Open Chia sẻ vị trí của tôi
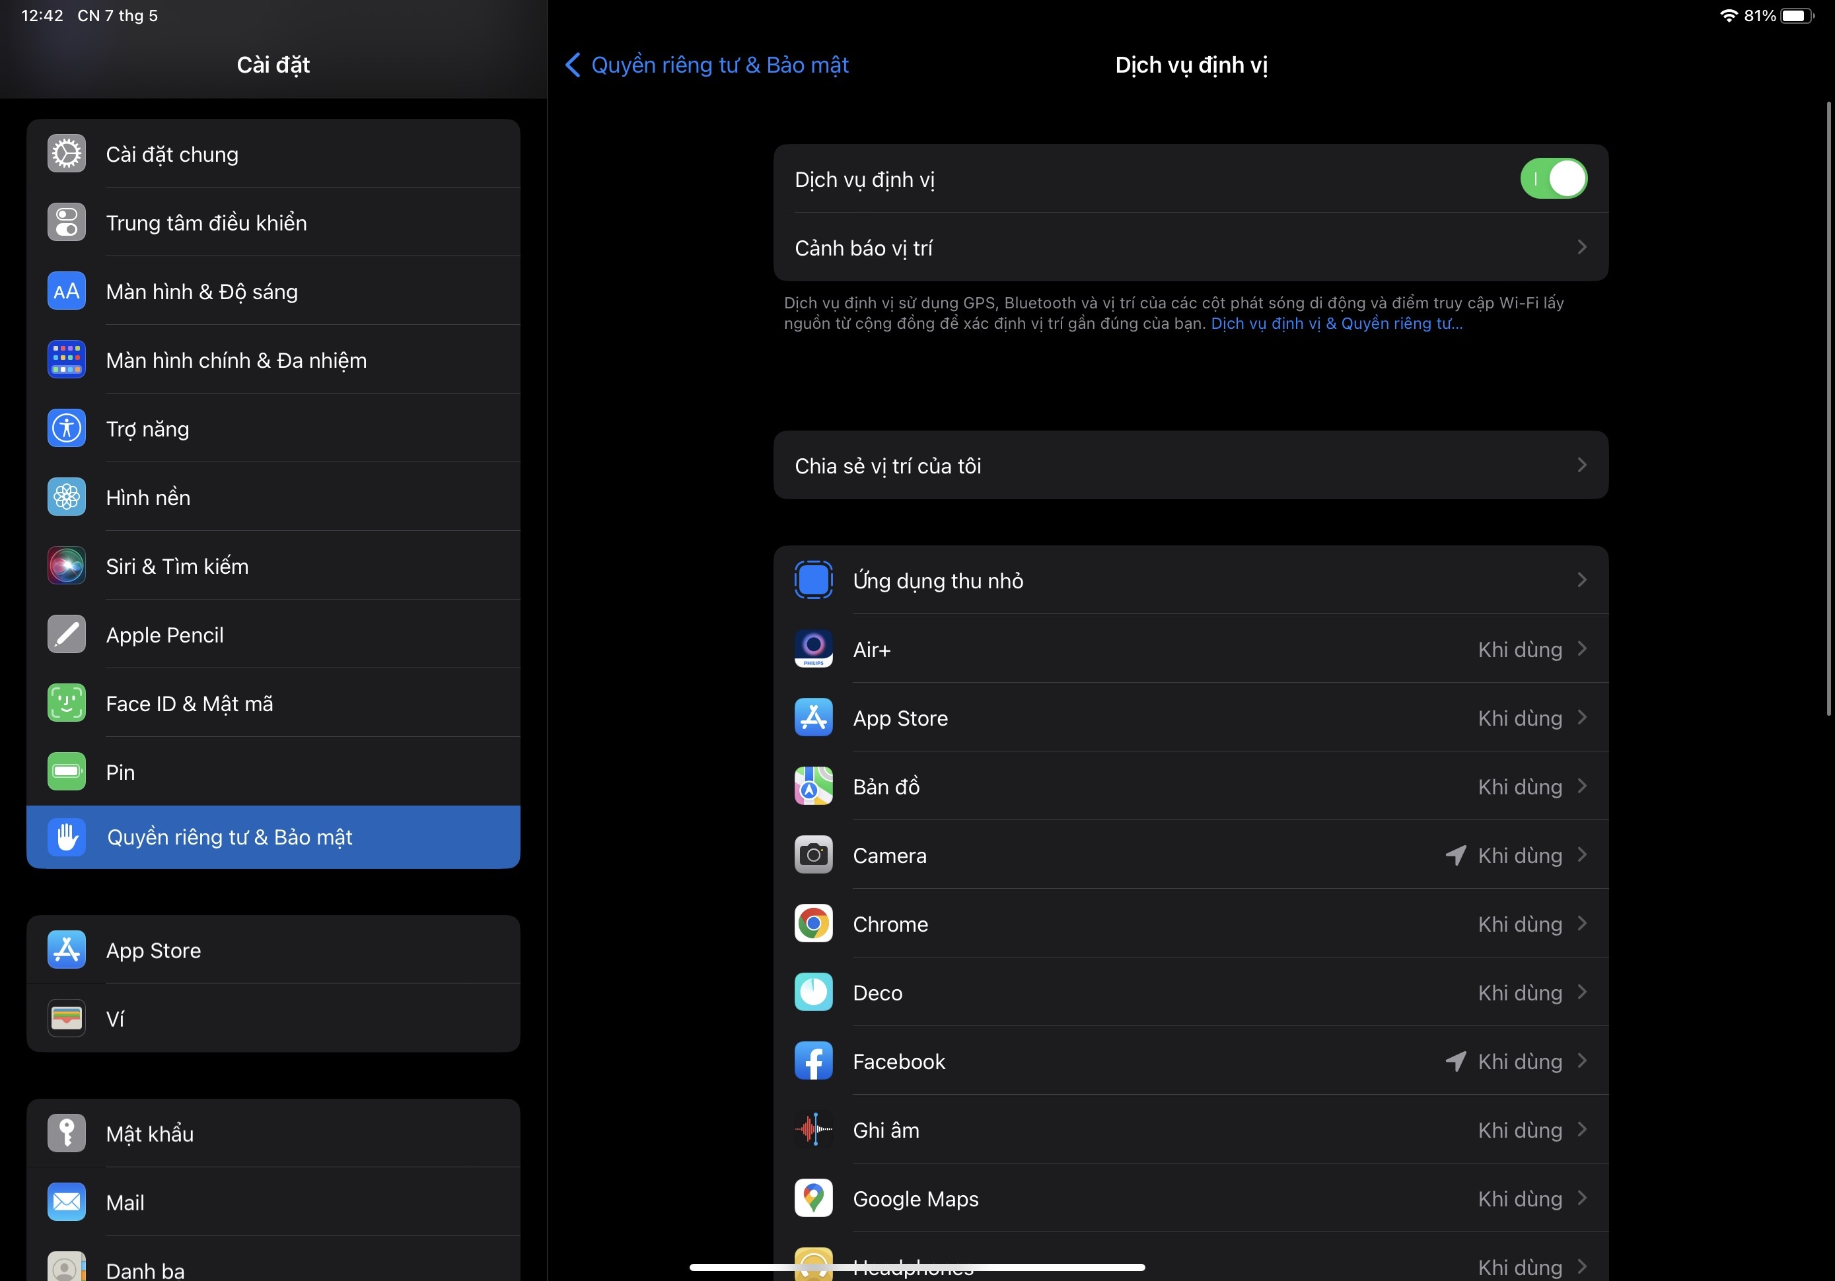1835x1281 pixels. 1190,466
